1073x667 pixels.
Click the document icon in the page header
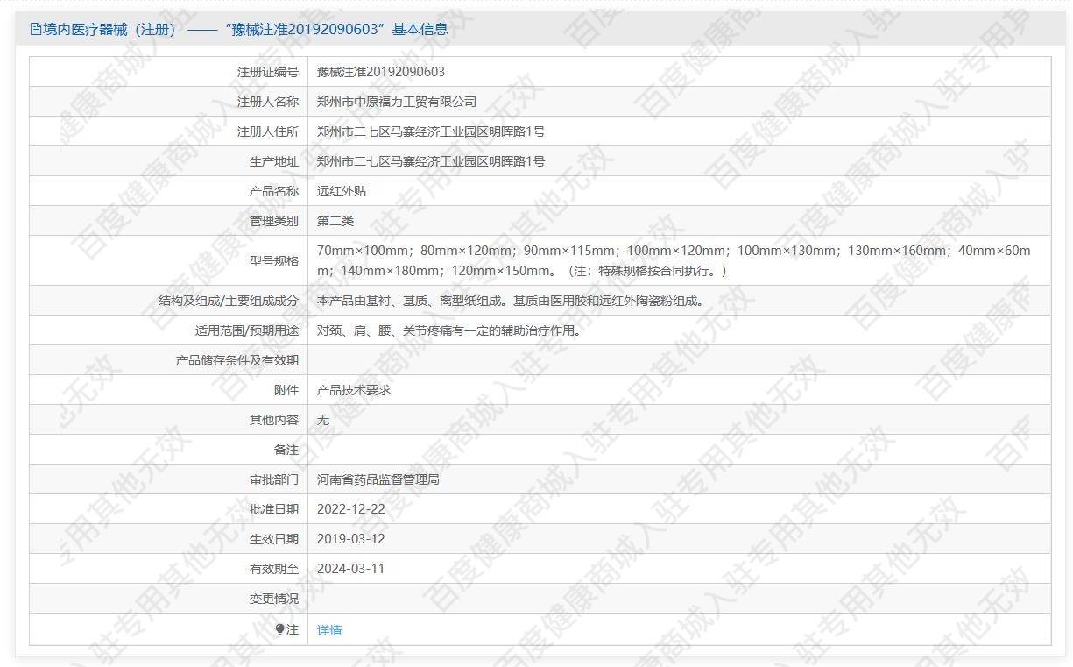click(x=36, y=29)
